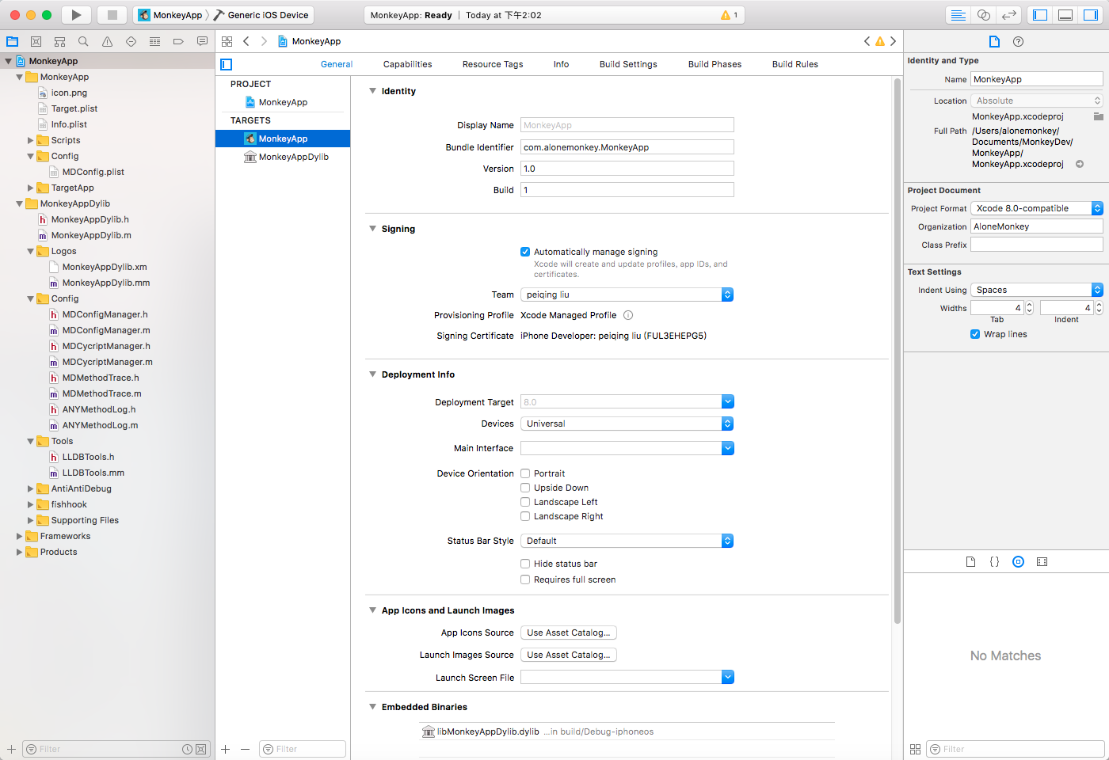The width and height of the screenshot is (1109, 760).
Task: Increment the Tab width stepper
Action: [1030, 305]
